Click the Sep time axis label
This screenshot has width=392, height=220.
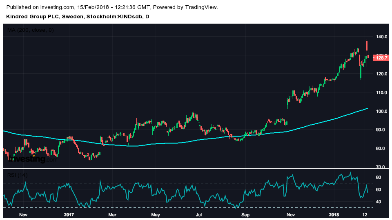[x=245, y=215]
